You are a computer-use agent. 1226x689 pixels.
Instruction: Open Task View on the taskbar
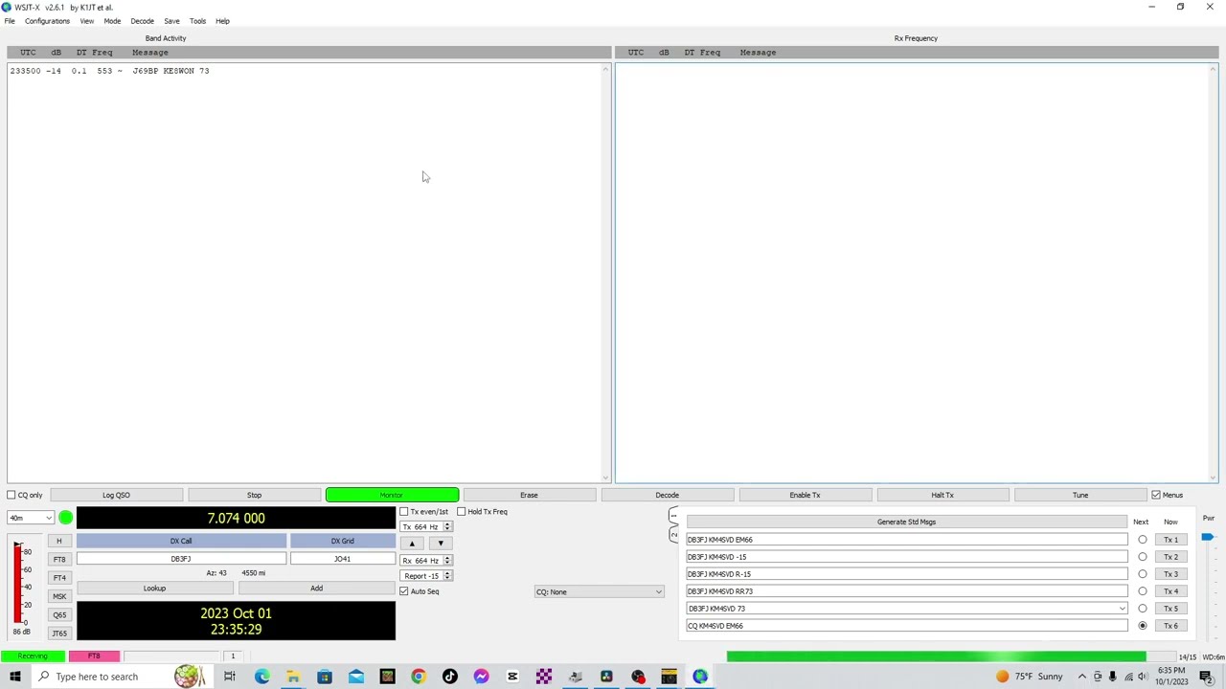coord(230,677)
